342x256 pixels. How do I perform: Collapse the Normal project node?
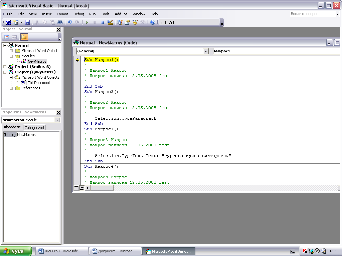click(5, 45)
